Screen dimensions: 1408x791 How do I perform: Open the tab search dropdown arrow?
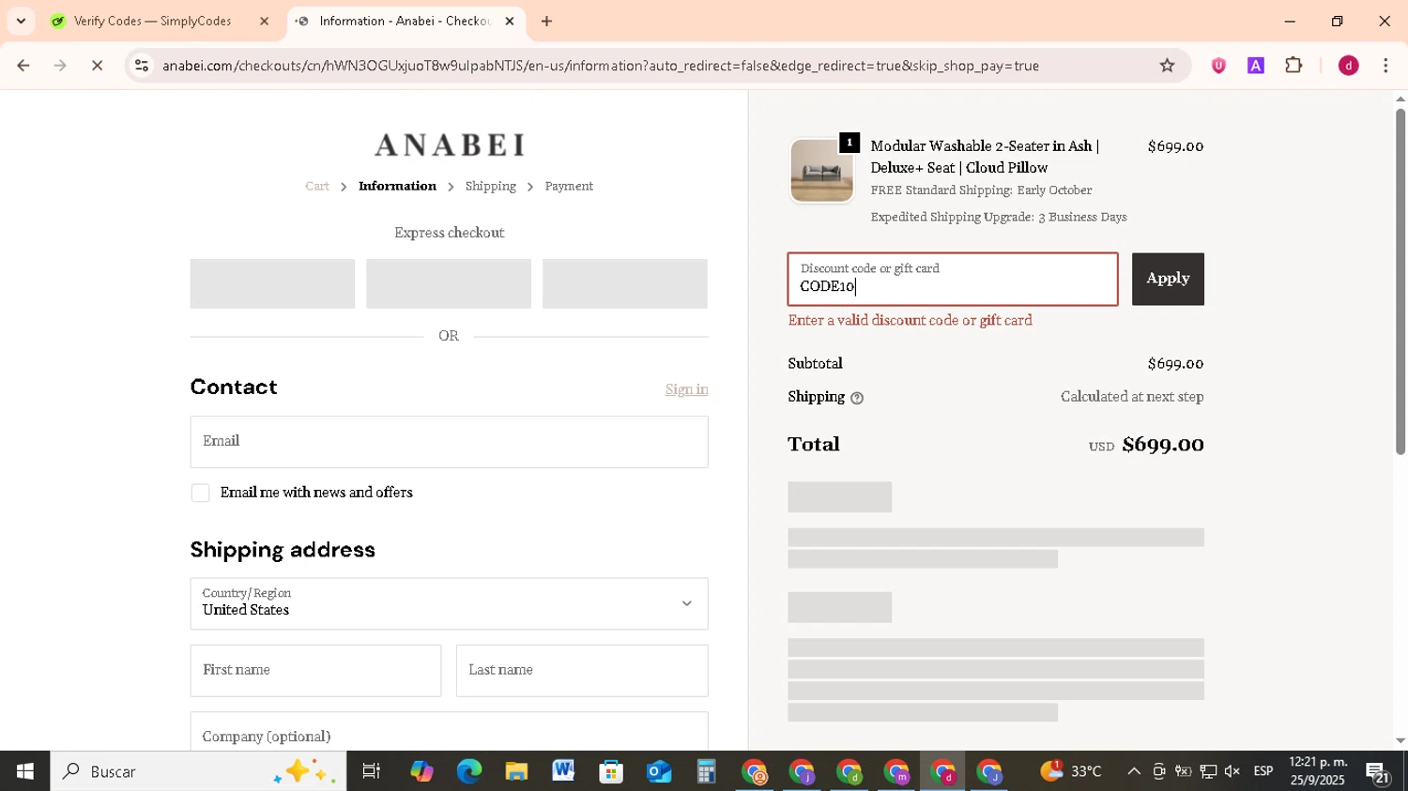pos(21,21)
